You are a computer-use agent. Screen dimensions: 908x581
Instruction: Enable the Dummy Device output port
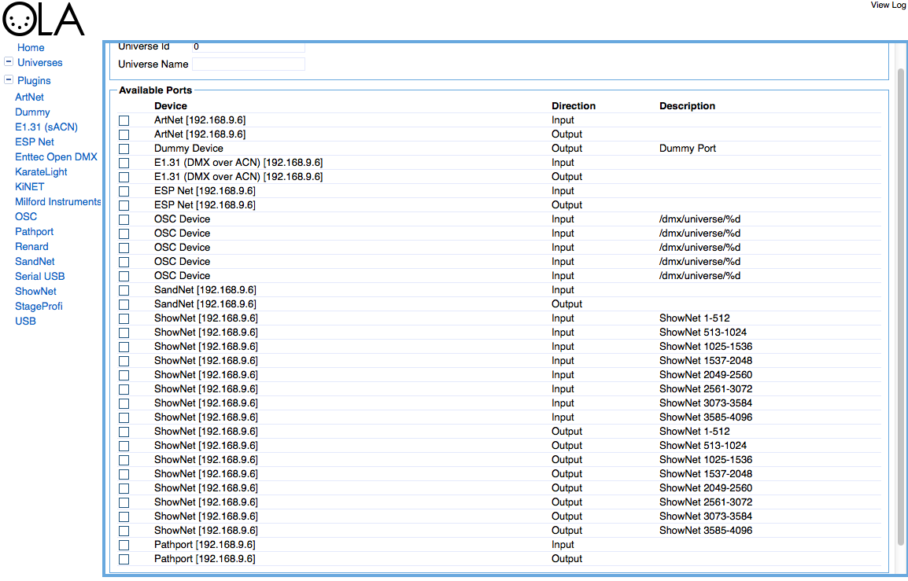(x=124, y=149)
